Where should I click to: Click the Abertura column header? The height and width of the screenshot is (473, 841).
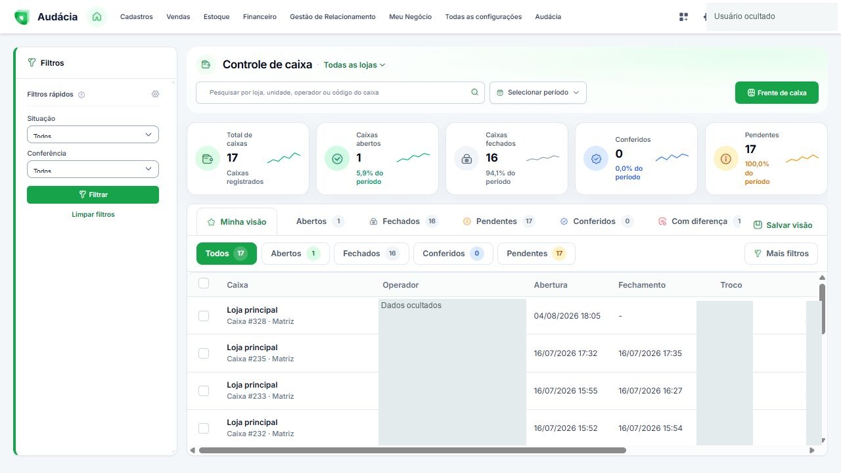pos(551,285)
